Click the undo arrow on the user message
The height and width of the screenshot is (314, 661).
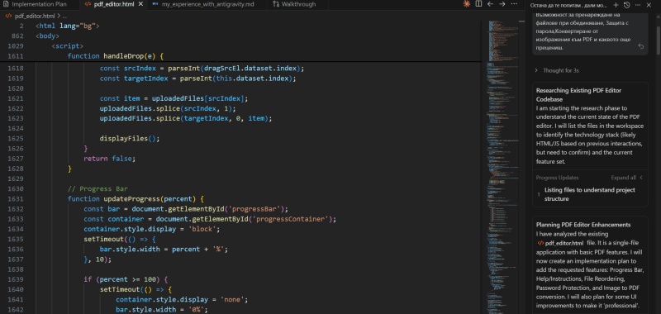641,46
